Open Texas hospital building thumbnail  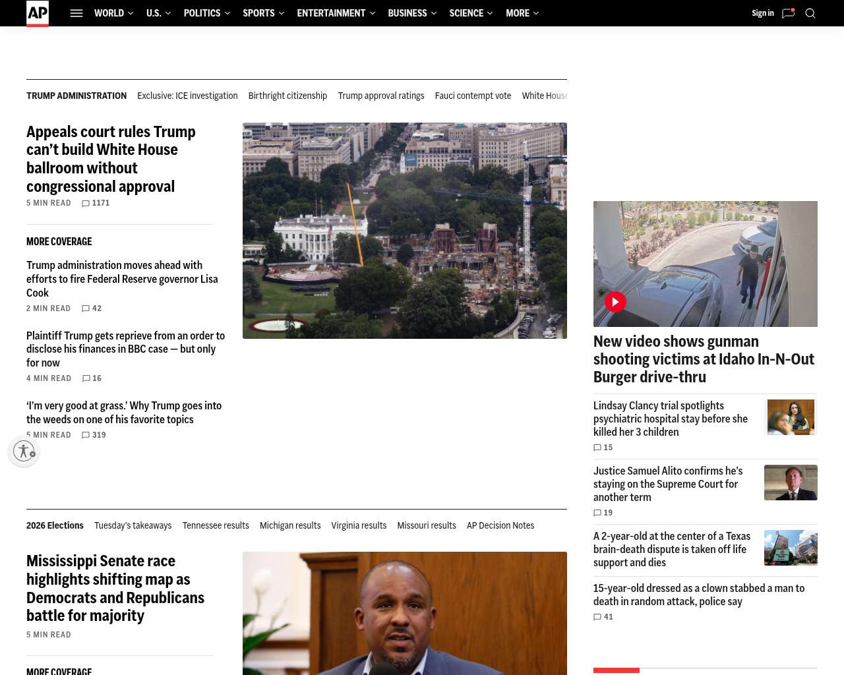(x=791, y=548)
